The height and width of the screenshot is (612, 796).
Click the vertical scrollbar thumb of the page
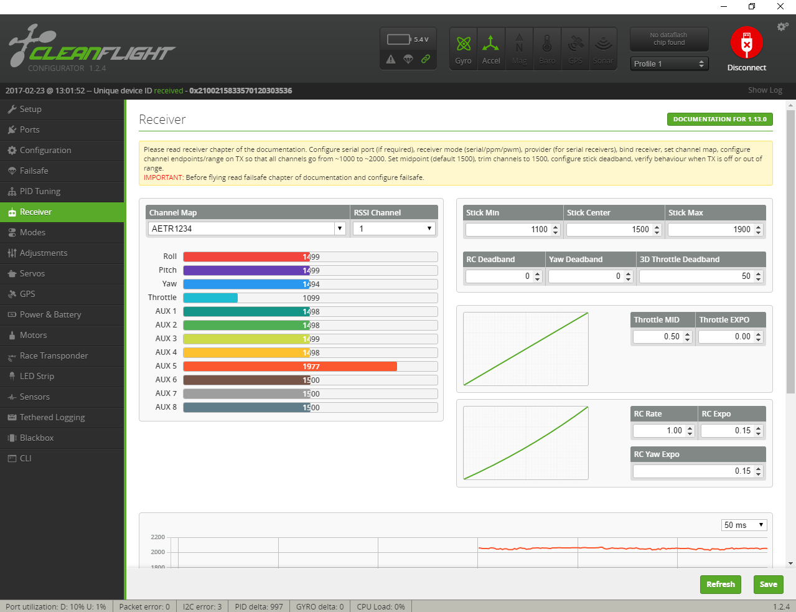pyautogui.click(x=790, y=252)
